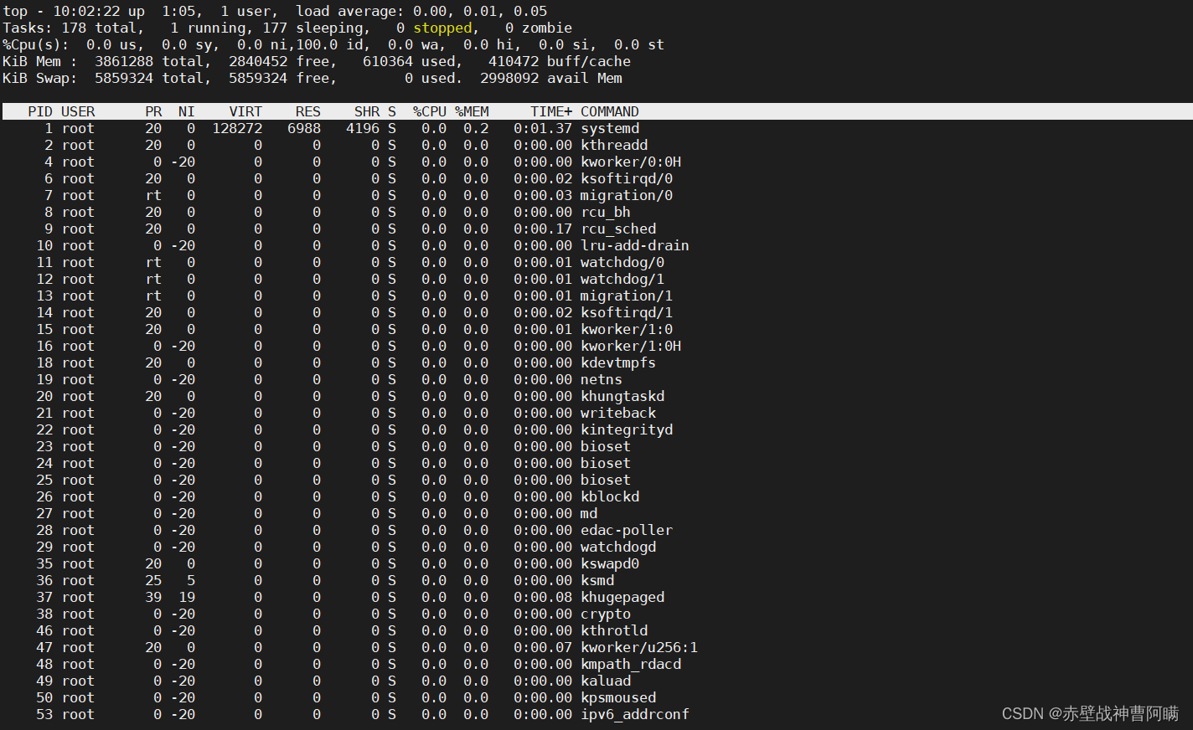The width and height of the screenshot is (1193, 730).
Task: Select the rcu_bh process name
Action: click(x=606, y=212)
